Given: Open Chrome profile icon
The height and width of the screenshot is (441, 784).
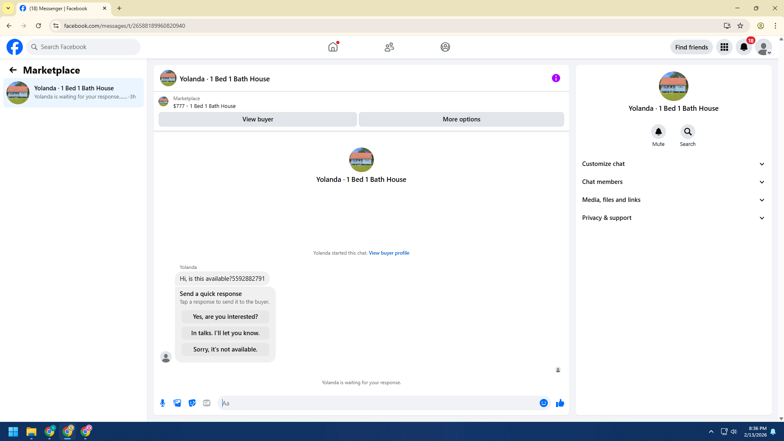Looking at the screenshot, I should (x=761, y=26).
